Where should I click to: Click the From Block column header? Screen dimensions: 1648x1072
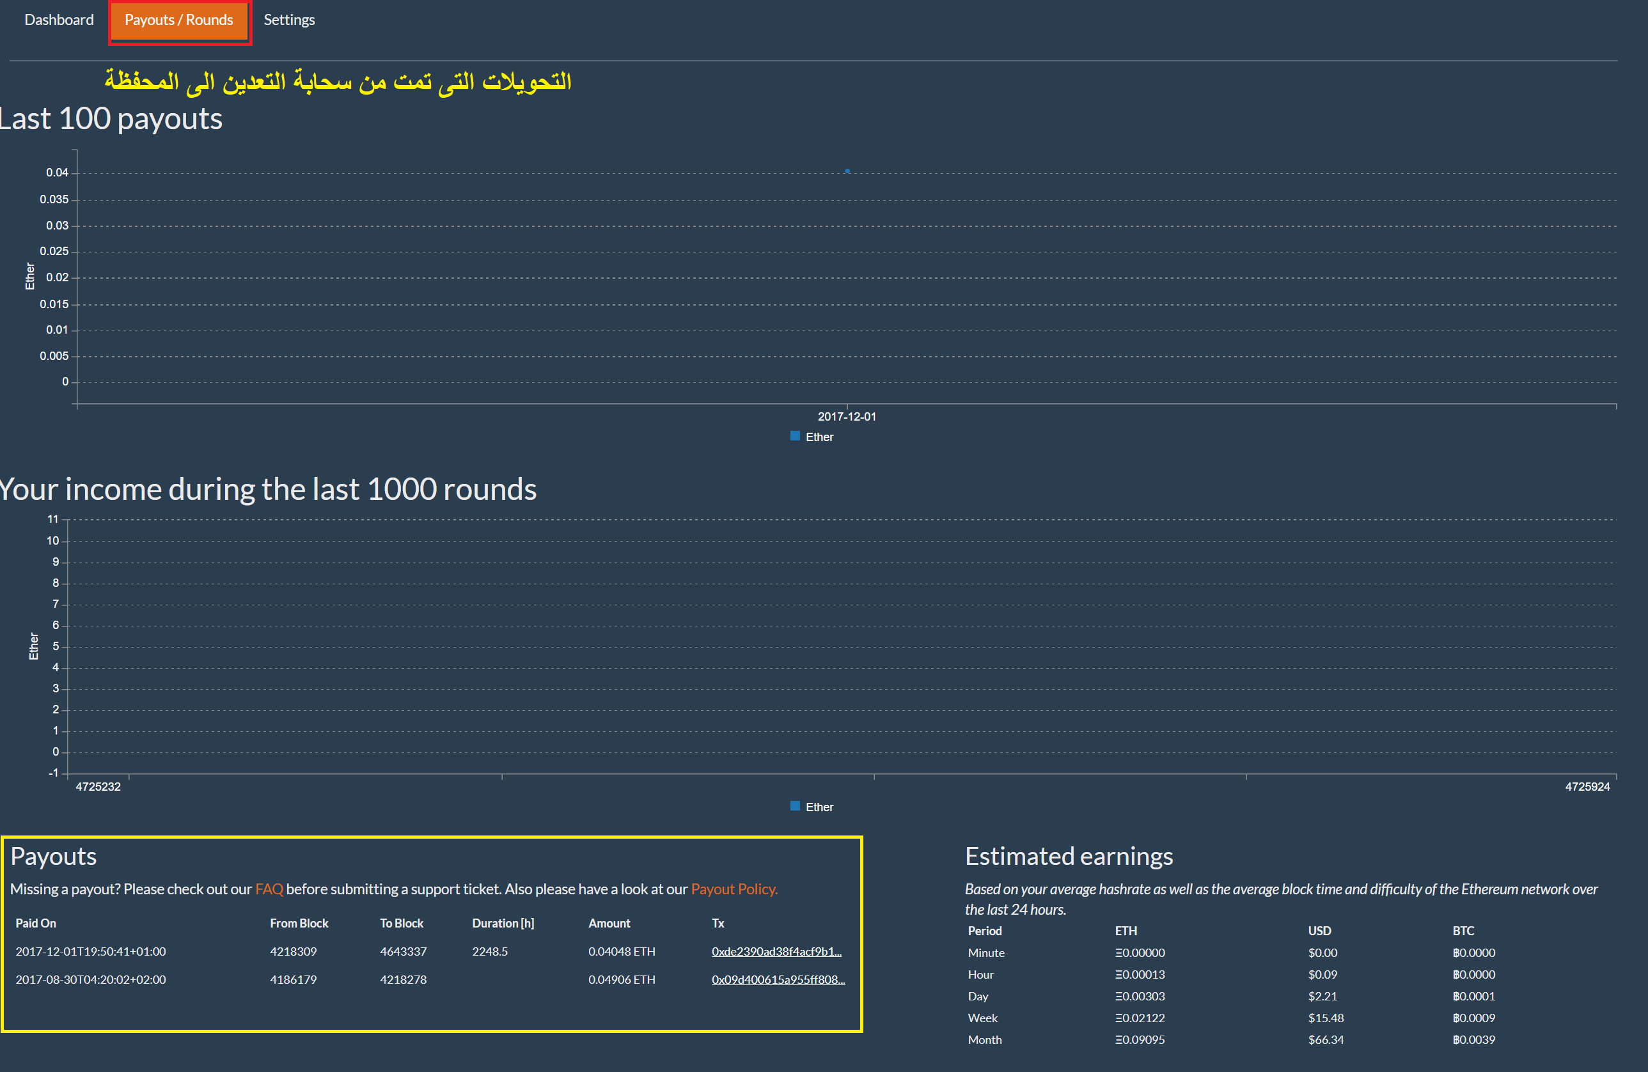[299, 923]
